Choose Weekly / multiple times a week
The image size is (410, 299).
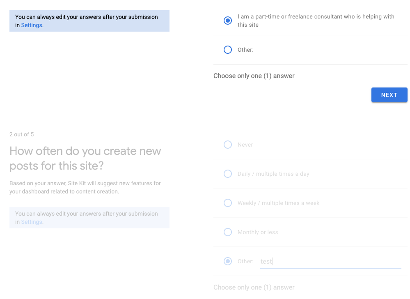pyautogui.click(x=228, y=203)
